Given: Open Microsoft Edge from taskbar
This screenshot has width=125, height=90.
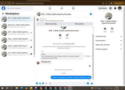Looking at the screenshot, I should [x=21, y=88].
